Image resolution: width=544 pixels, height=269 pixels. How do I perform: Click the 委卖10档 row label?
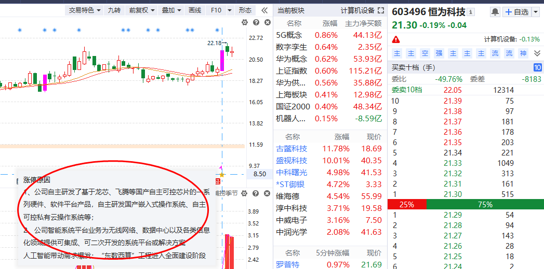pos(407,90)
